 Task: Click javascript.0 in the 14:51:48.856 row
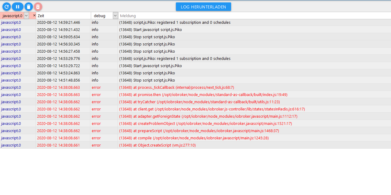[x=11, y=80]
